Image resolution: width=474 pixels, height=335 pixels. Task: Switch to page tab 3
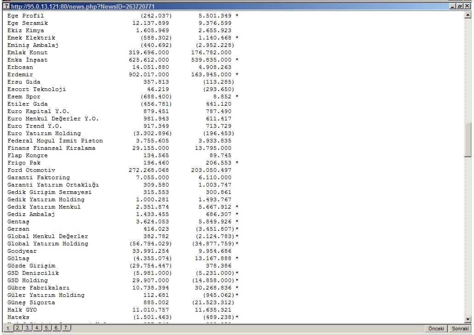point(28,328)
